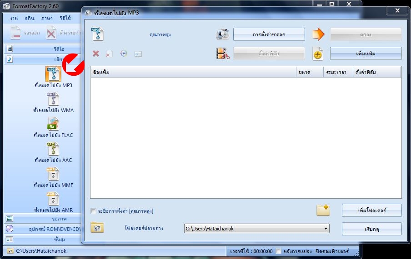The width and height of the screenshot is (411, 259).
Task: Click the clear list red X toolbar icon
Action: tap(51, 33)
